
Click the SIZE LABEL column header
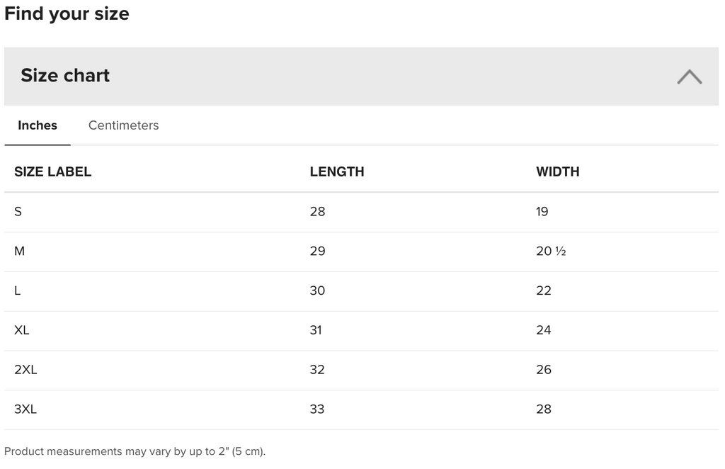tap(52, 171)
